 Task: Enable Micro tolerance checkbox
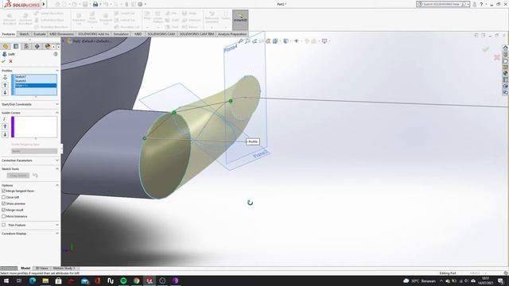coord(3,216)
